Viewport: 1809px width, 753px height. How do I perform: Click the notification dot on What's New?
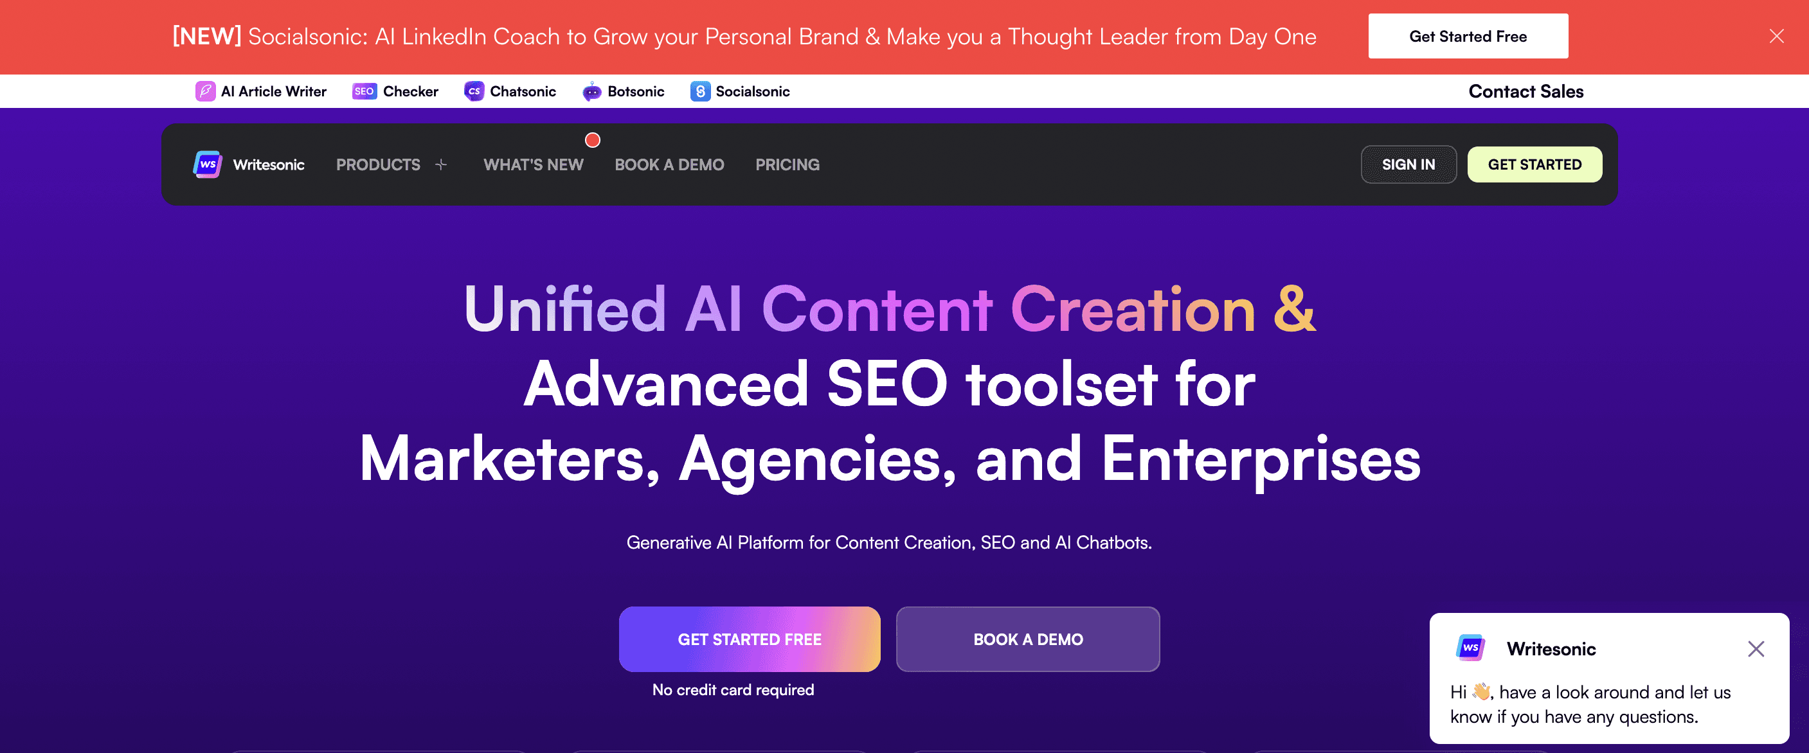593,139
